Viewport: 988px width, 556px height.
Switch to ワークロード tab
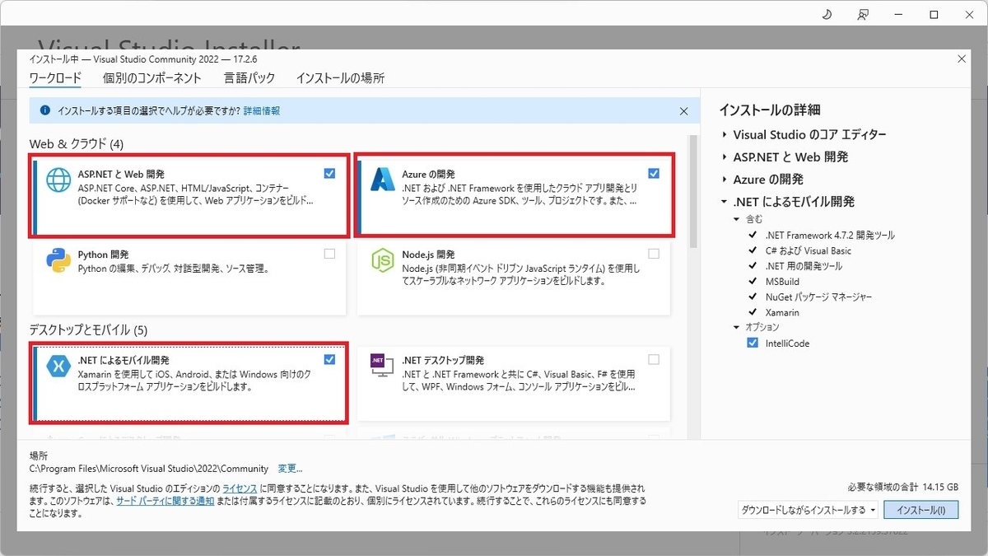[55, 78]
